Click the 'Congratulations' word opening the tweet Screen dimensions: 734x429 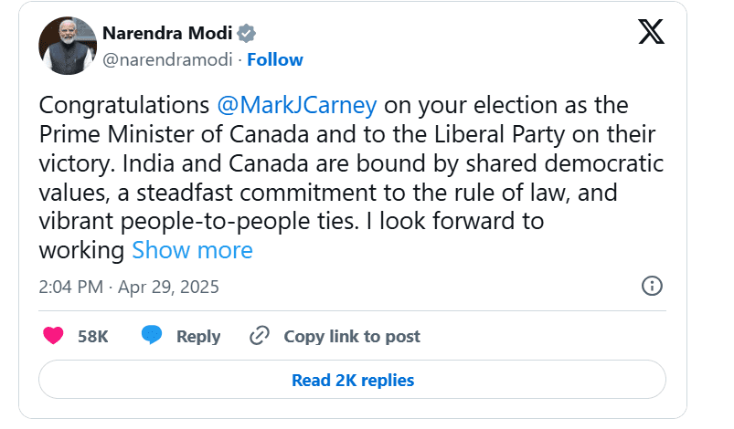point(123,105)
